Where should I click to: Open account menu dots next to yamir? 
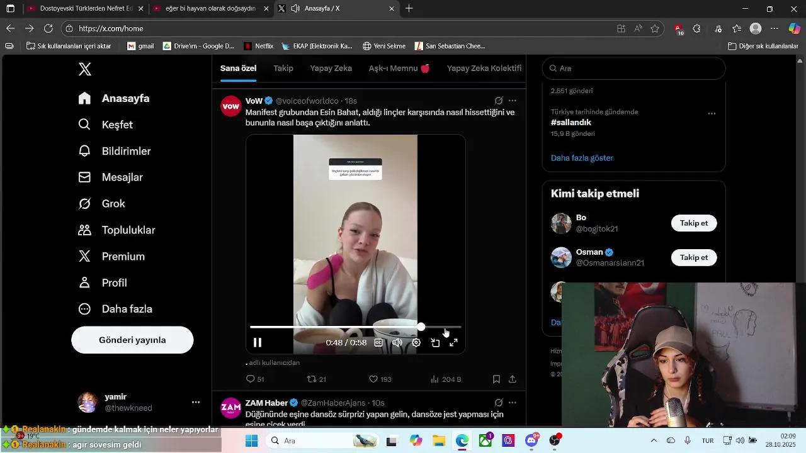point(196,402)
